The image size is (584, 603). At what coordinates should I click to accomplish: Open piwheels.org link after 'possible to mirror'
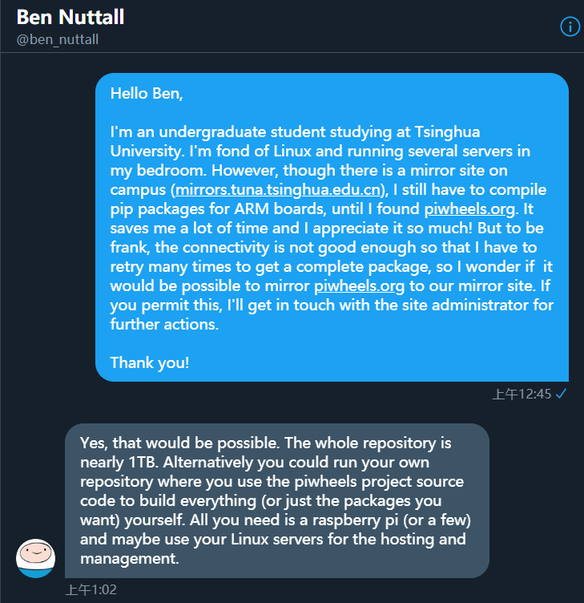pos(359,285)
